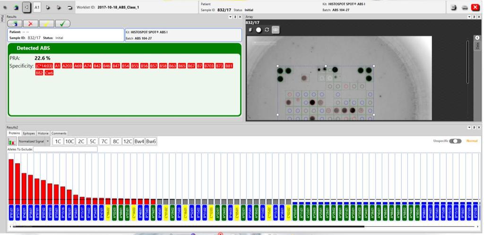
Task: Open Results2 panel options dropdown arrow
Action: pyautogui.click(x=469, y=127)
